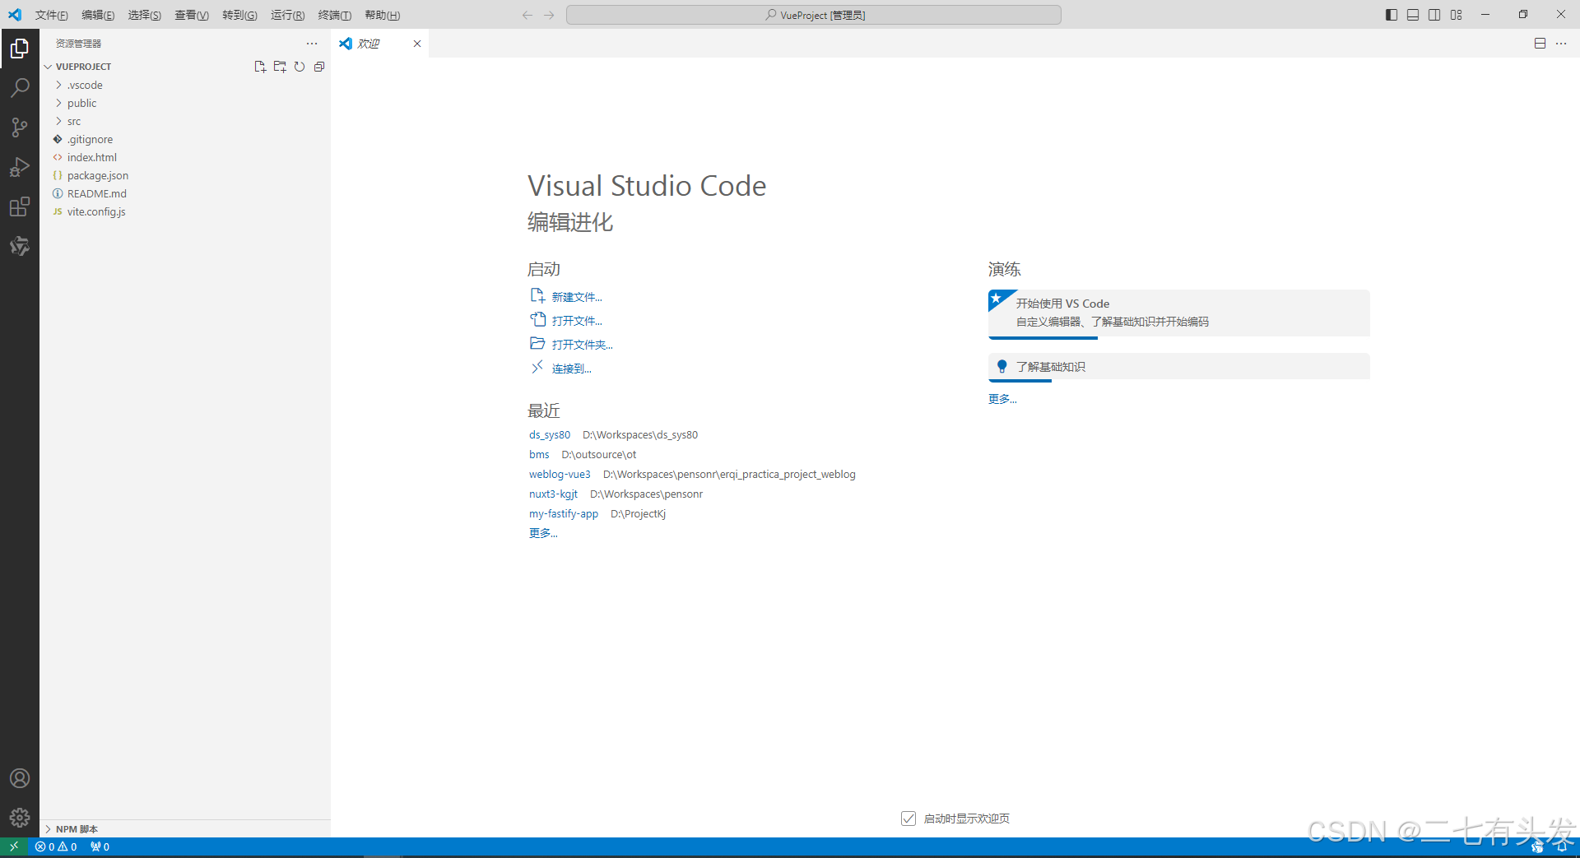The height and width of the screenshot is (858, 1580).
Task: Open the Accounts menu icon
Action: (x=20, y=778)
